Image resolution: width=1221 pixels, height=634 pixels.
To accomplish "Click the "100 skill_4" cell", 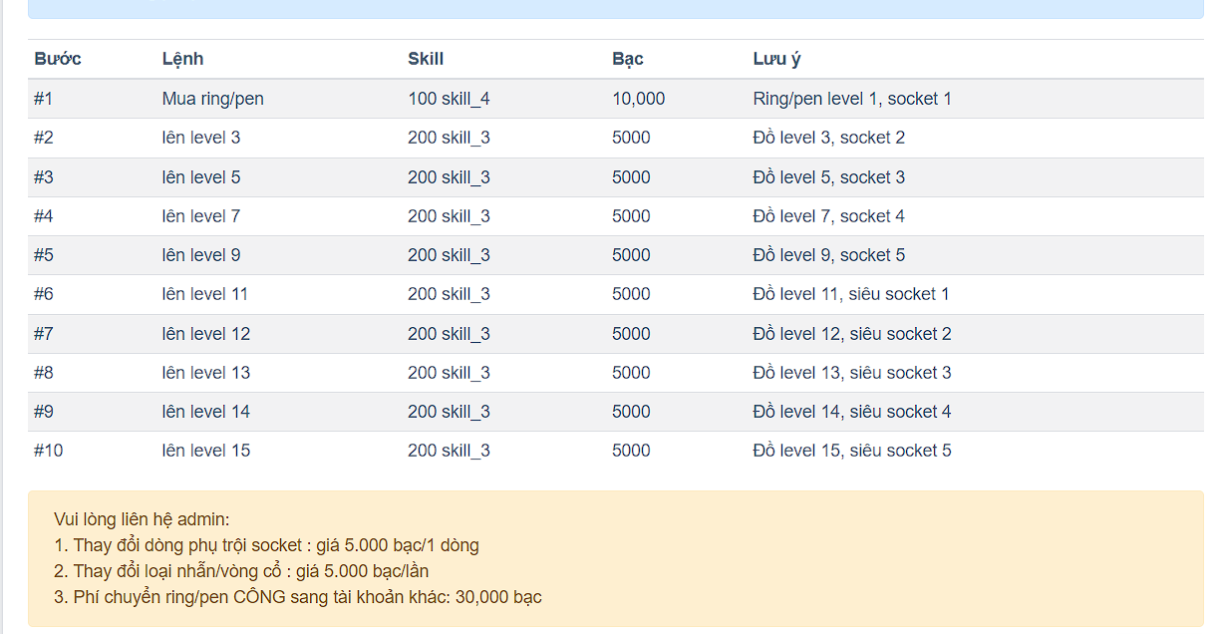I will 449,99.
